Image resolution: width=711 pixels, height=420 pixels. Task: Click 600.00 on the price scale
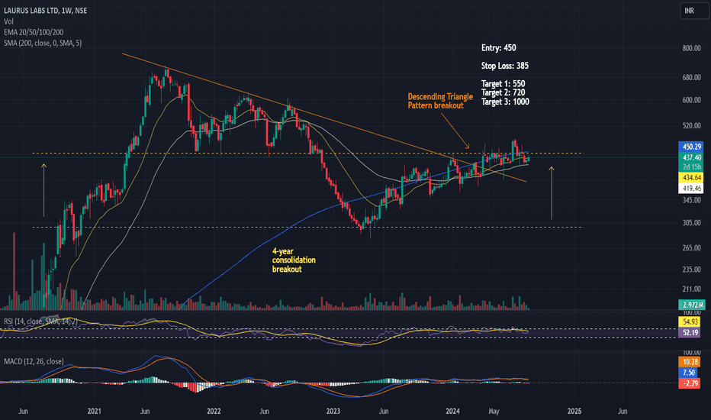pyautogui.click(x=691, y=100)
